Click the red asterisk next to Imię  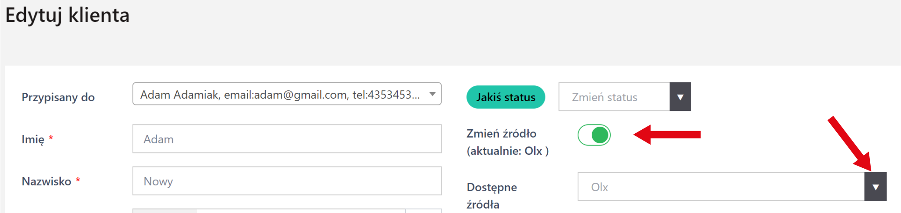51,138
